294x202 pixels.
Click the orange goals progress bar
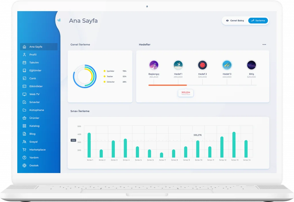pos(167,85)
